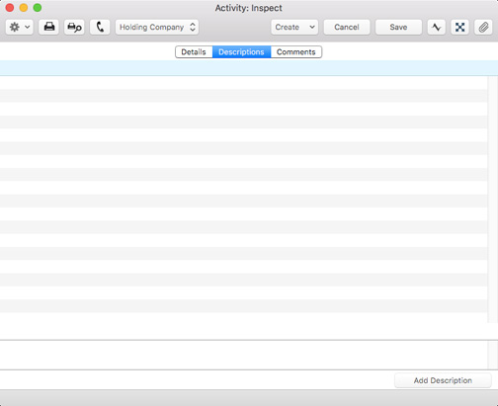Click the Save button

[398, 27]
